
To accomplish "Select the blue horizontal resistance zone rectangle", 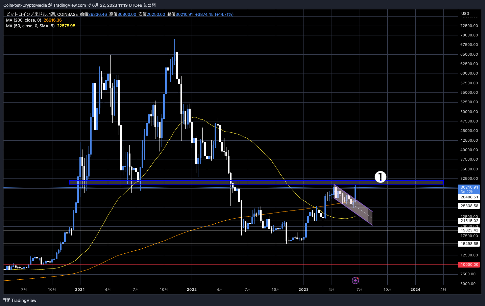I will point(256,183).
